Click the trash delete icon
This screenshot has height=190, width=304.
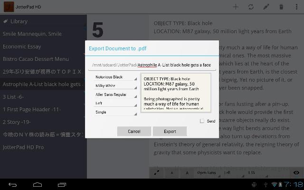point(281,7)
